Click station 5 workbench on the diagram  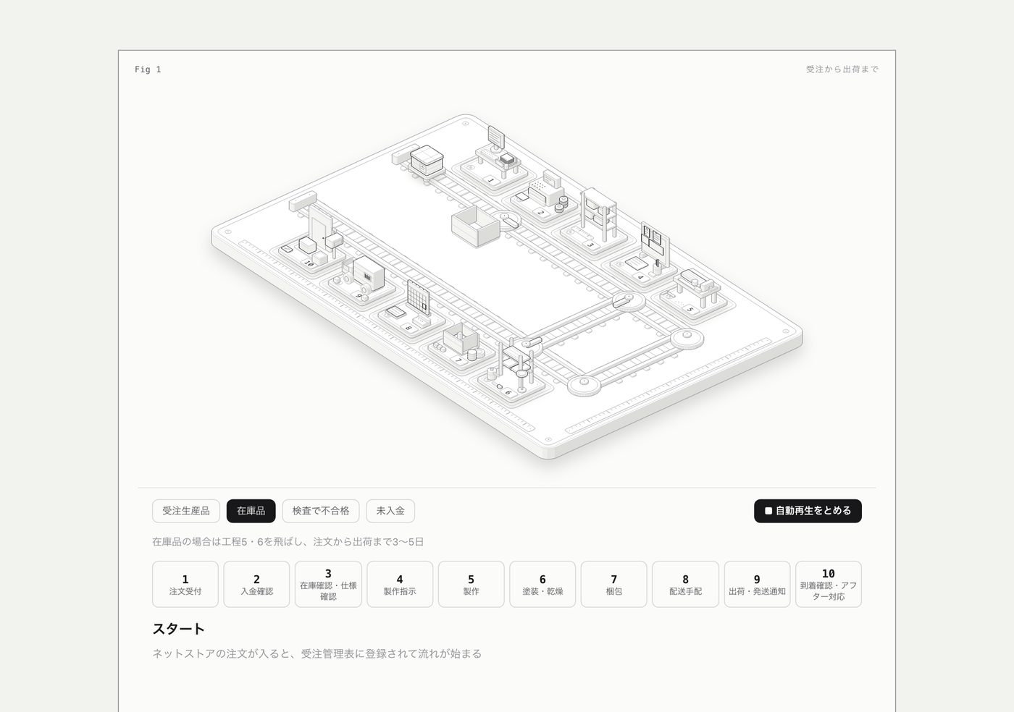694,294
